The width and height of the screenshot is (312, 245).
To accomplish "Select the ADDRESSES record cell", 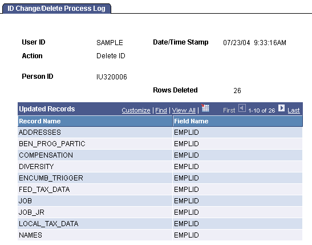I will pos(95,132).
